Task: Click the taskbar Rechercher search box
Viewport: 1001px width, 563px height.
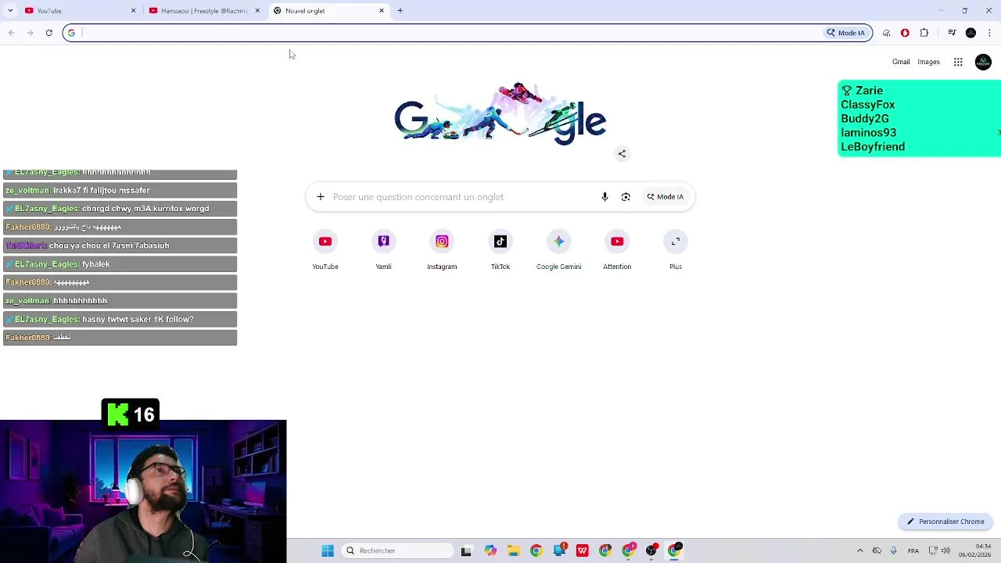Action: 398,550
